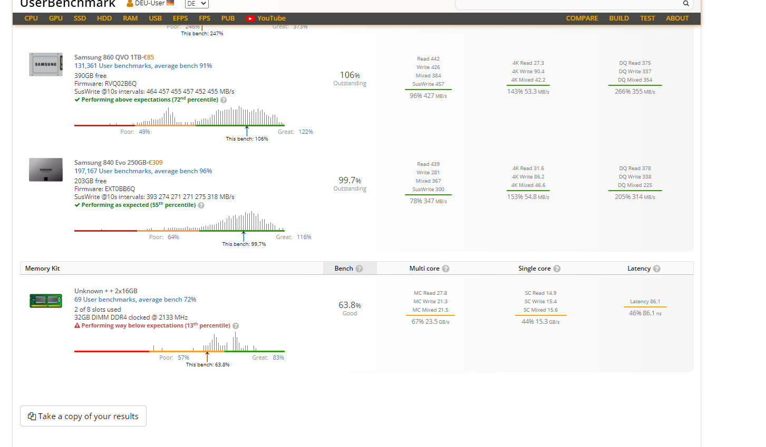Click Take a copy of your results
This screenshot has height=447, width=766.
pos(83,416)
